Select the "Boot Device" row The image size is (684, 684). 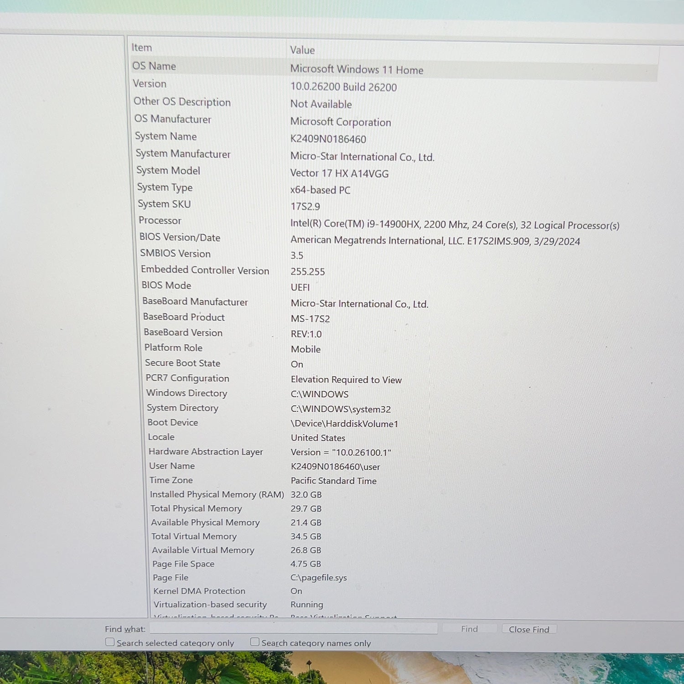[402, 423]
